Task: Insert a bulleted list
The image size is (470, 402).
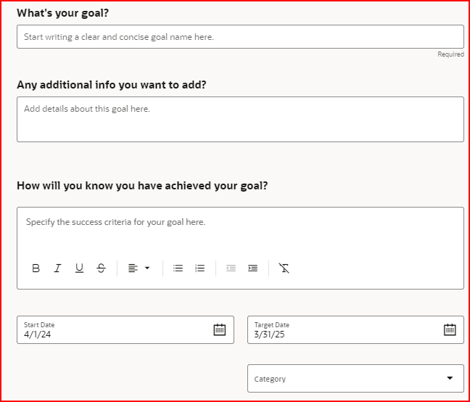Action: click(178, 268)
